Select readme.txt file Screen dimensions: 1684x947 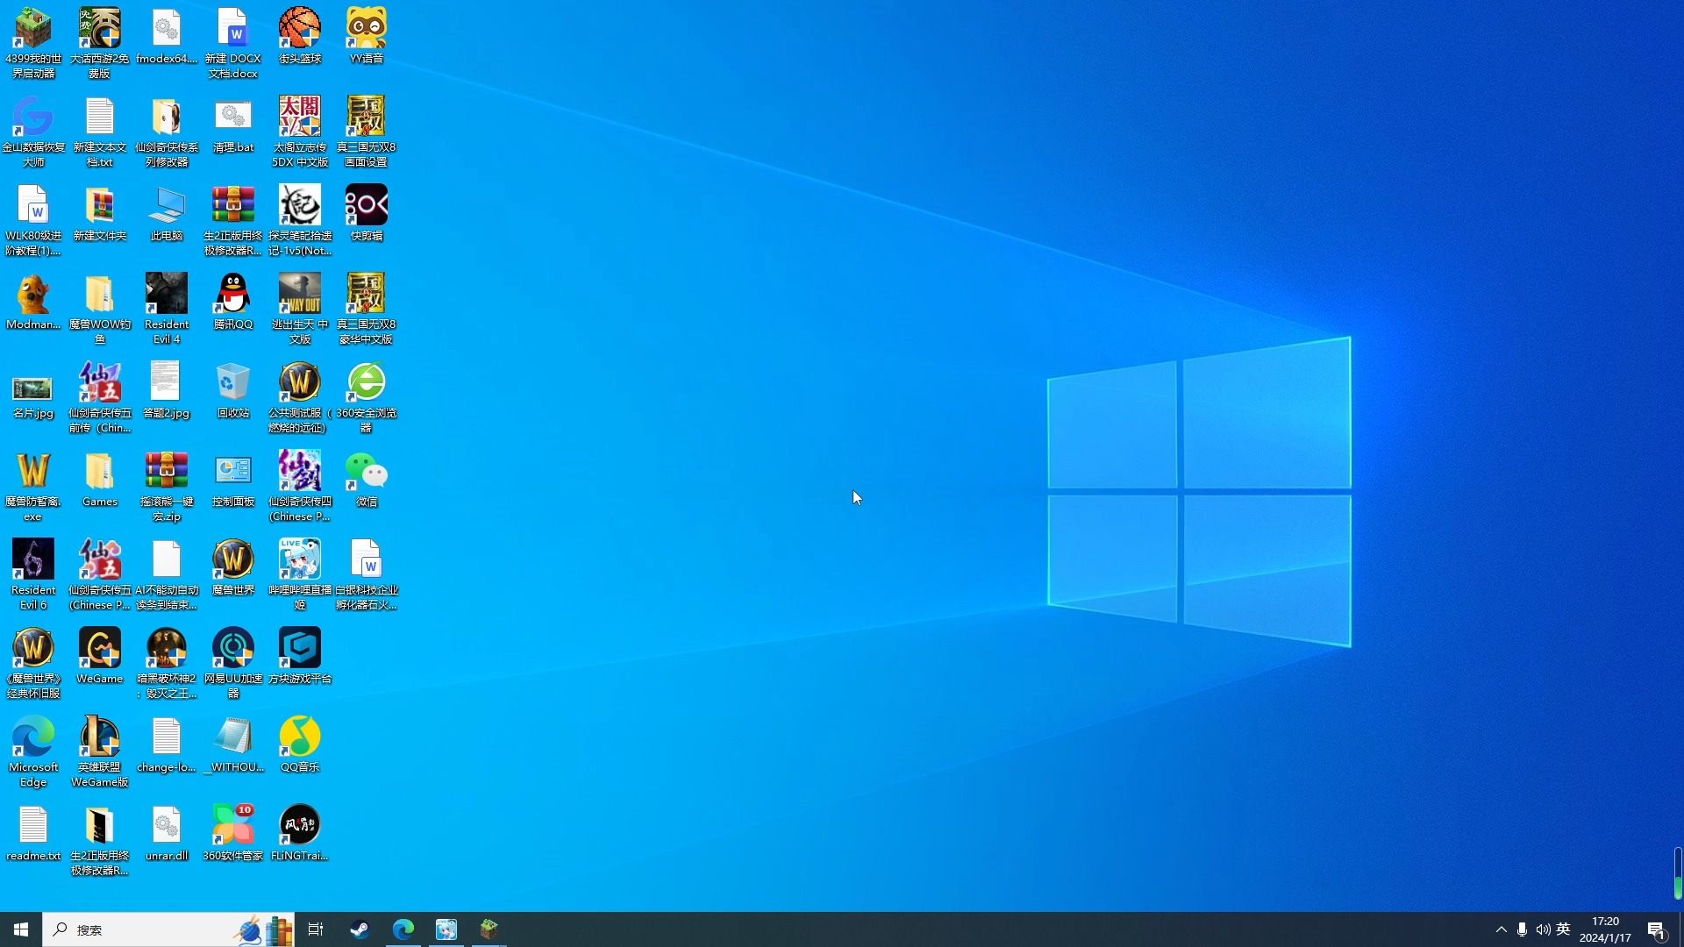click(x=33, y=832)
